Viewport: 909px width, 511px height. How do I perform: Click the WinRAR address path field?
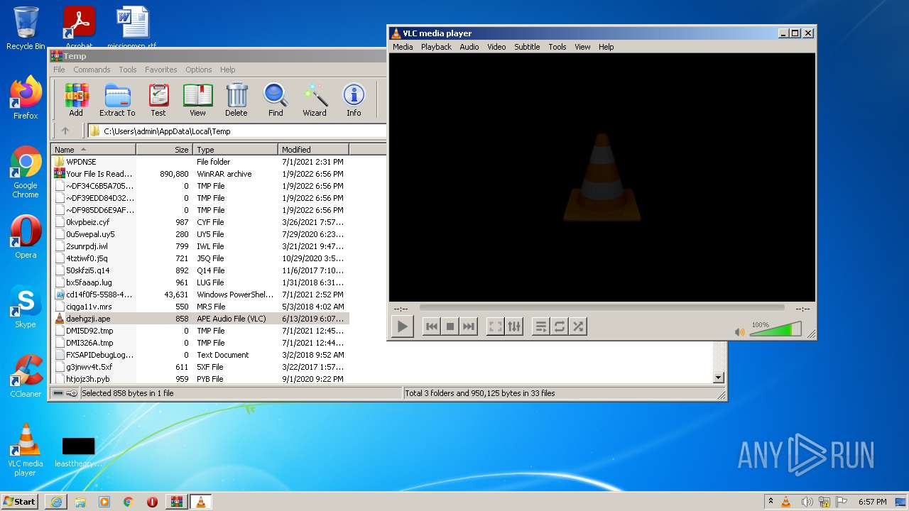click(x=237, y=131)
